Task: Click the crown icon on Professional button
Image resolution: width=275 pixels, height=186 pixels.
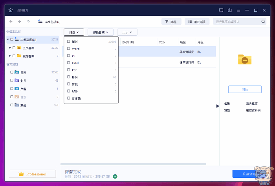Action: tap(21, 174)
